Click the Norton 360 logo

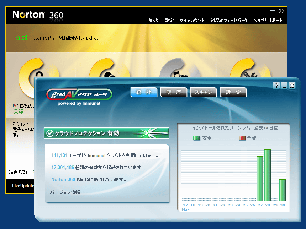coord(38,15)
